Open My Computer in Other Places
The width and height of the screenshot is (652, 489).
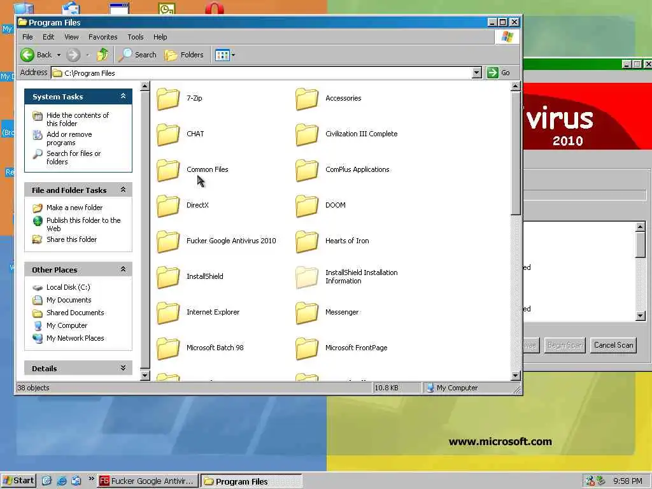pos(66,325)
